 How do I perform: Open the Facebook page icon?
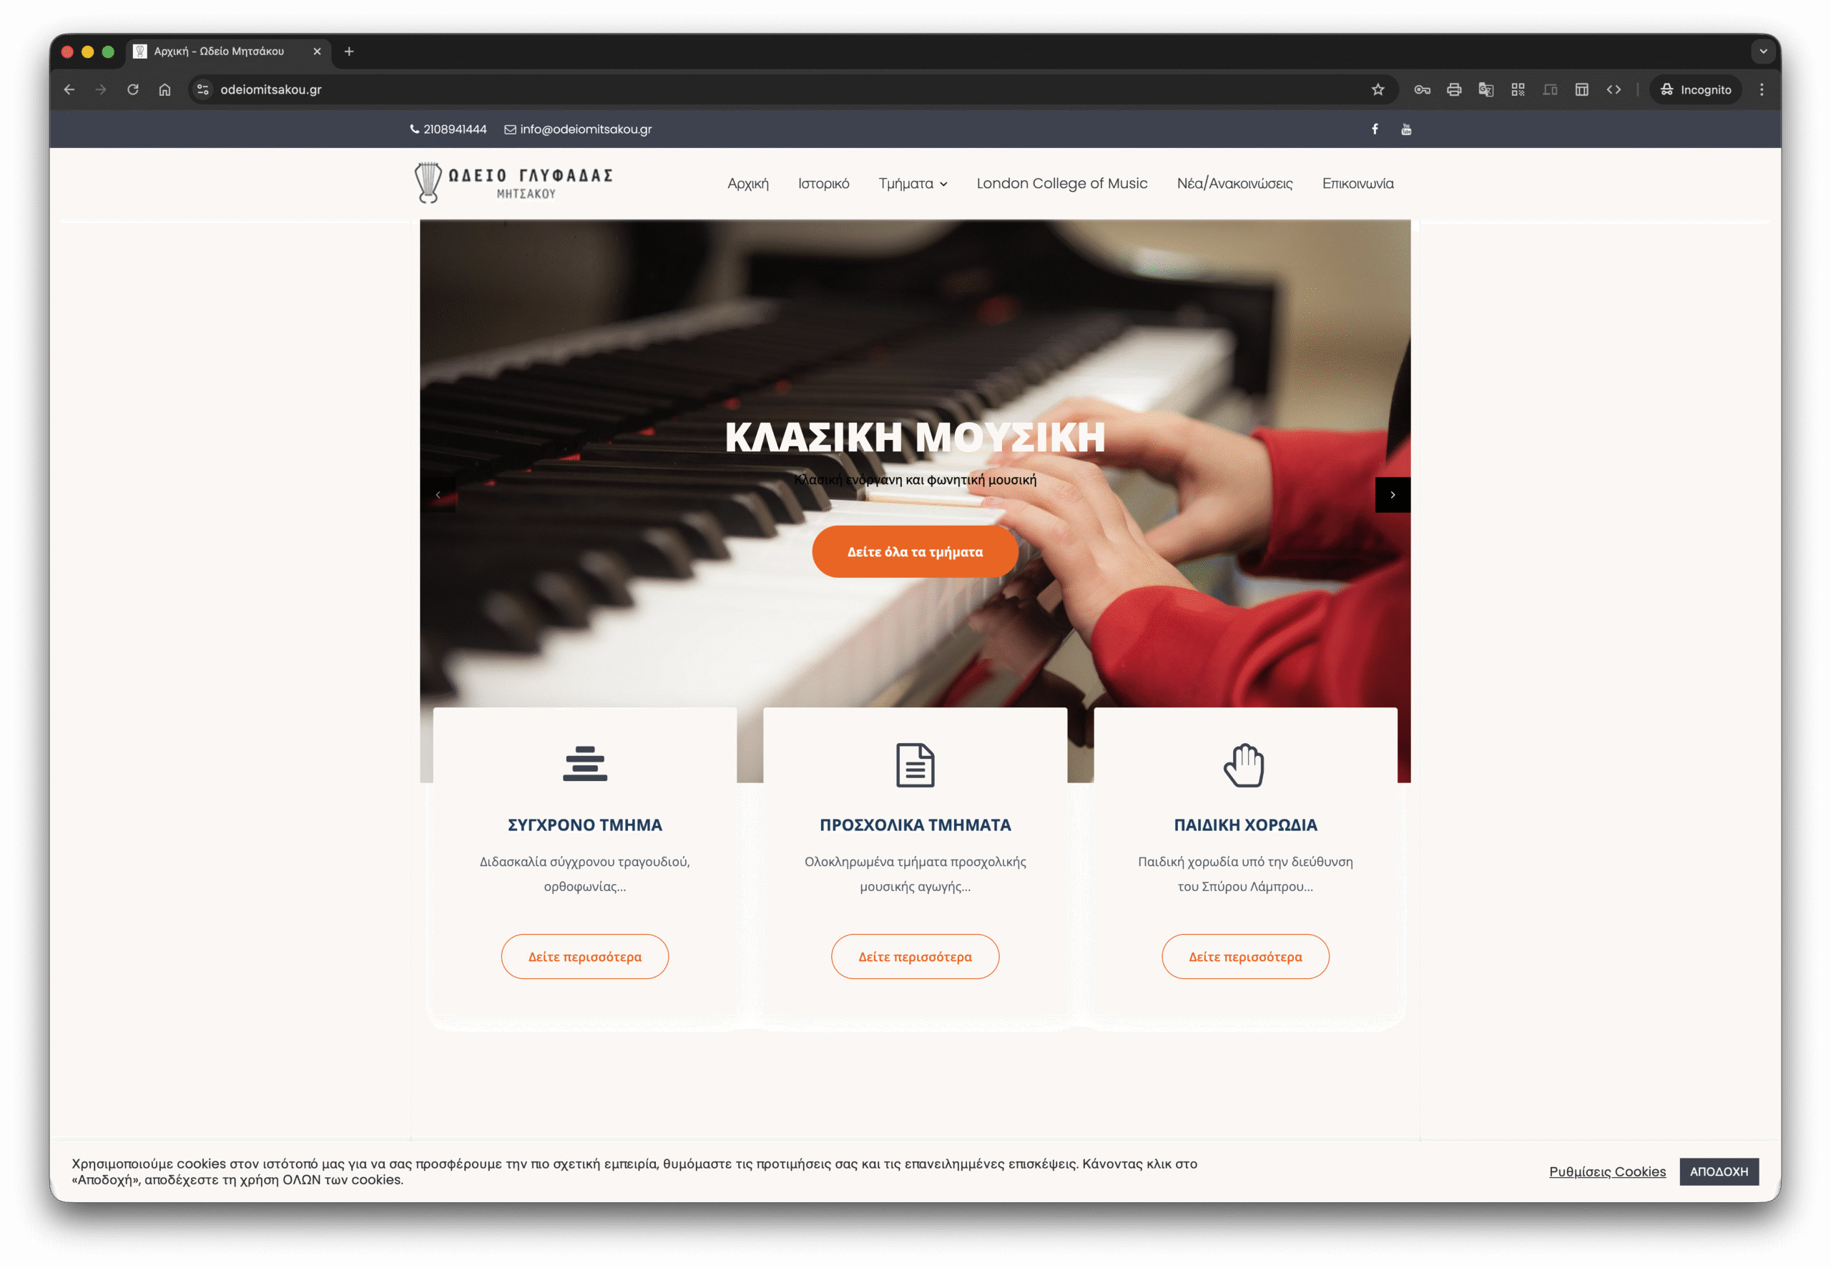tap(1374, 129)
